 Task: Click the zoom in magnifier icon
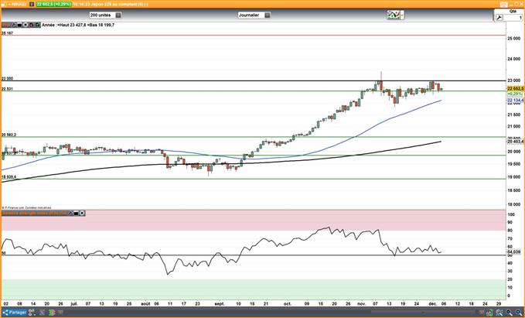coord(519,313)
